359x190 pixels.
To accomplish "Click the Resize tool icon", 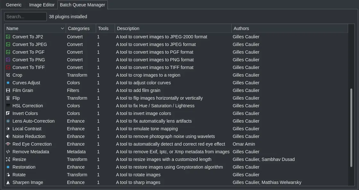I will coord(8,159).
